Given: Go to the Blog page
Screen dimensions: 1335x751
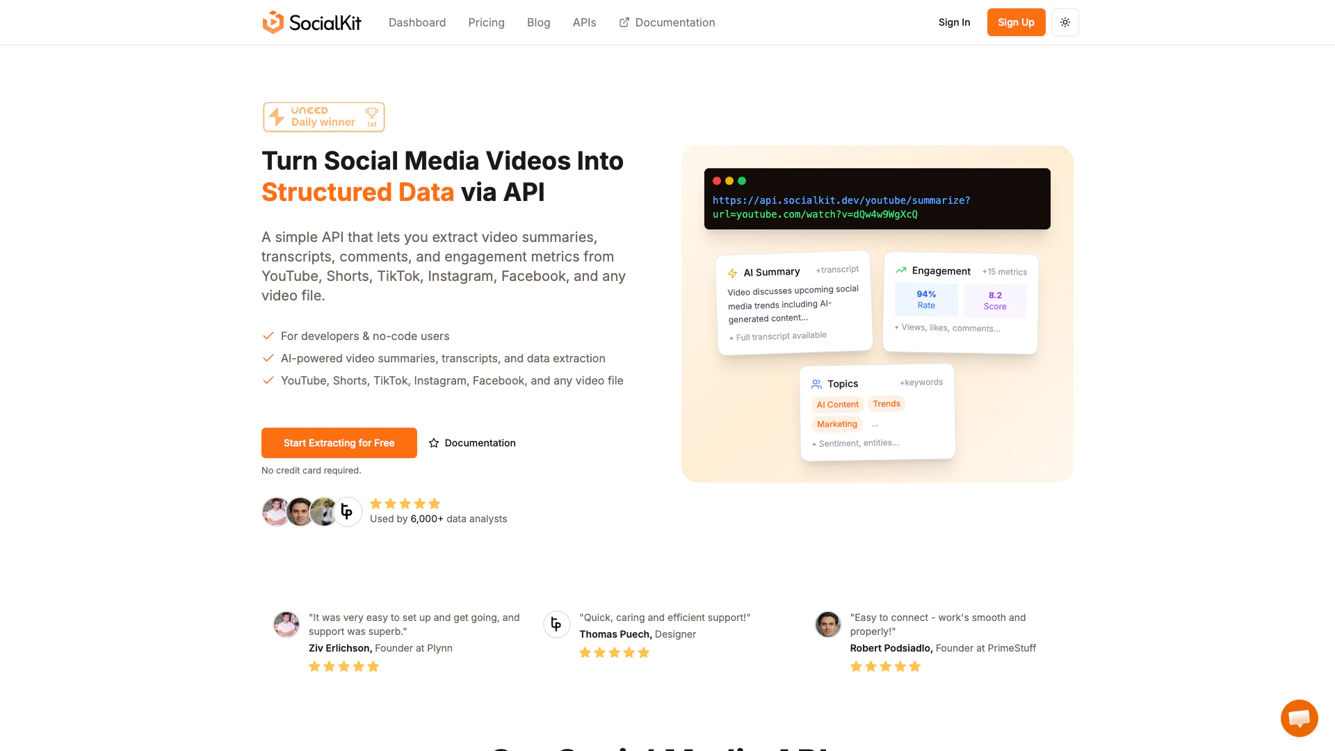Looking at the screenshot, I should point(539,22).
